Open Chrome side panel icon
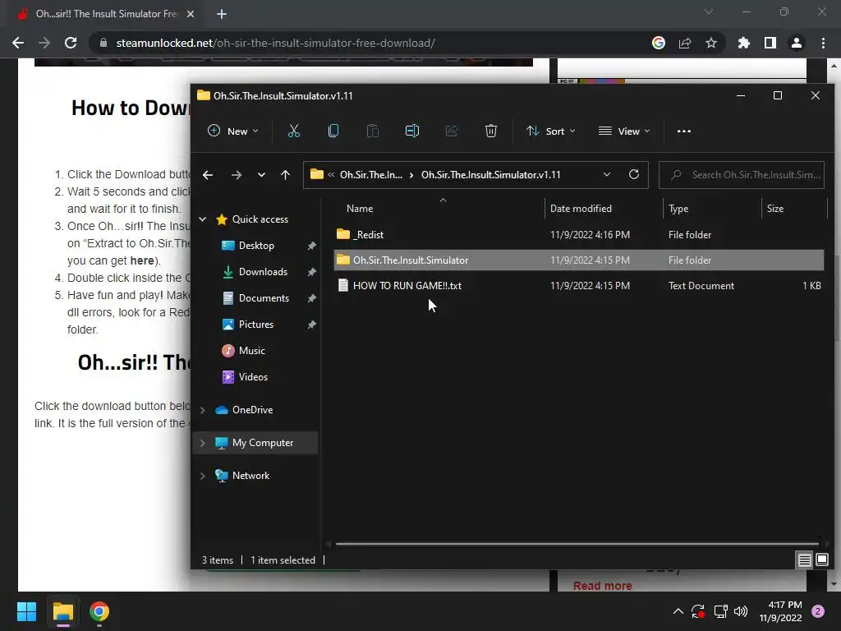The image size is (841, 631). pos(770,43)
